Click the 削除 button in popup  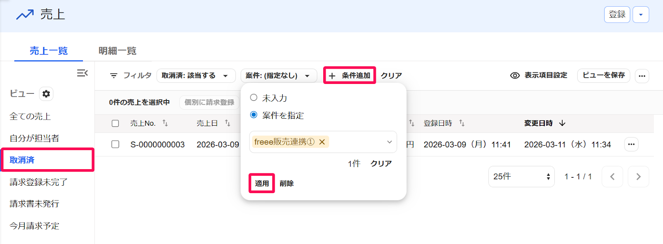coord(287,183)
